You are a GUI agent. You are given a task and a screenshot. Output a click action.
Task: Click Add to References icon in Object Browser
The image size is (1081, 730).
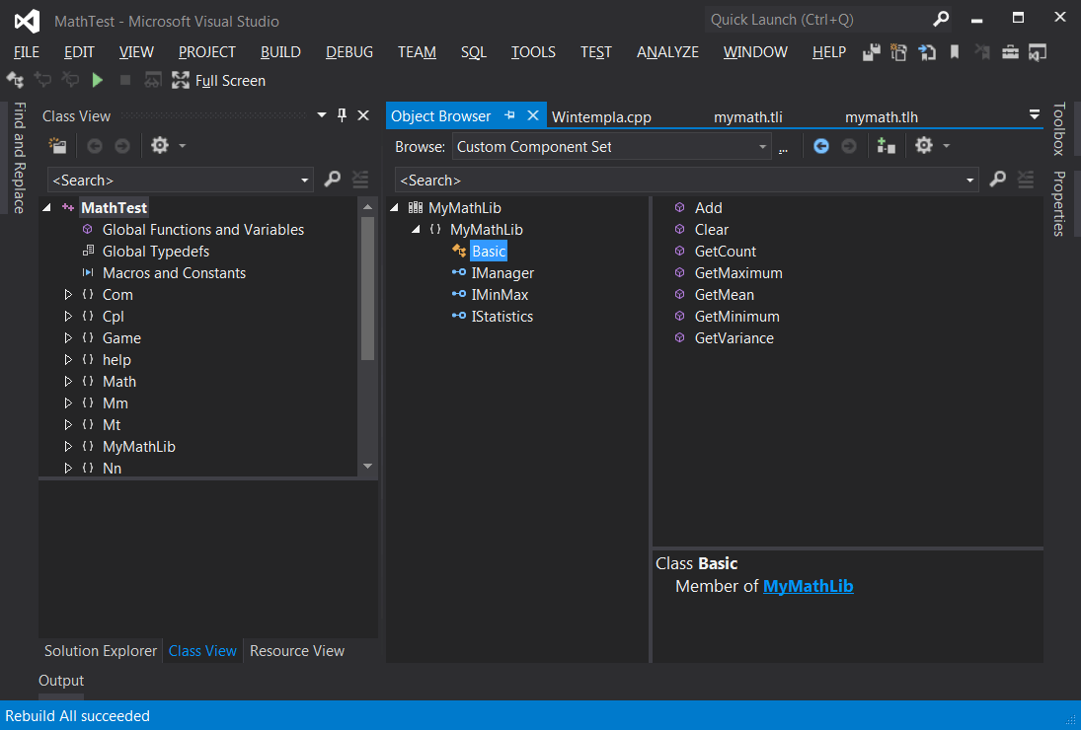click(x=886, y=145)
